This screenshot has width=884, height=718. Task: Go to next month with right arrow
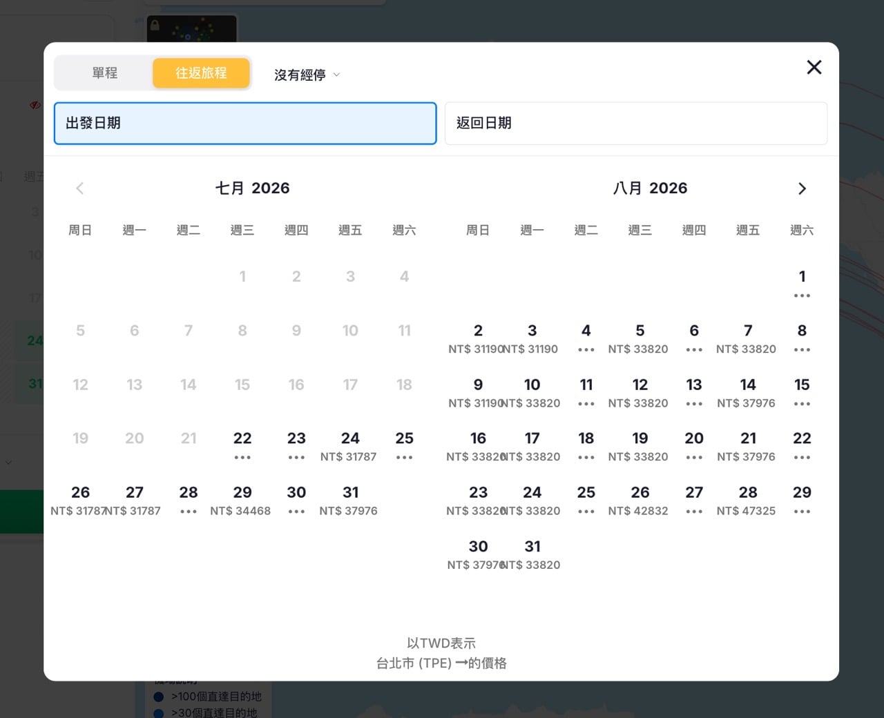pyautogui.click(x=802, y=188)
